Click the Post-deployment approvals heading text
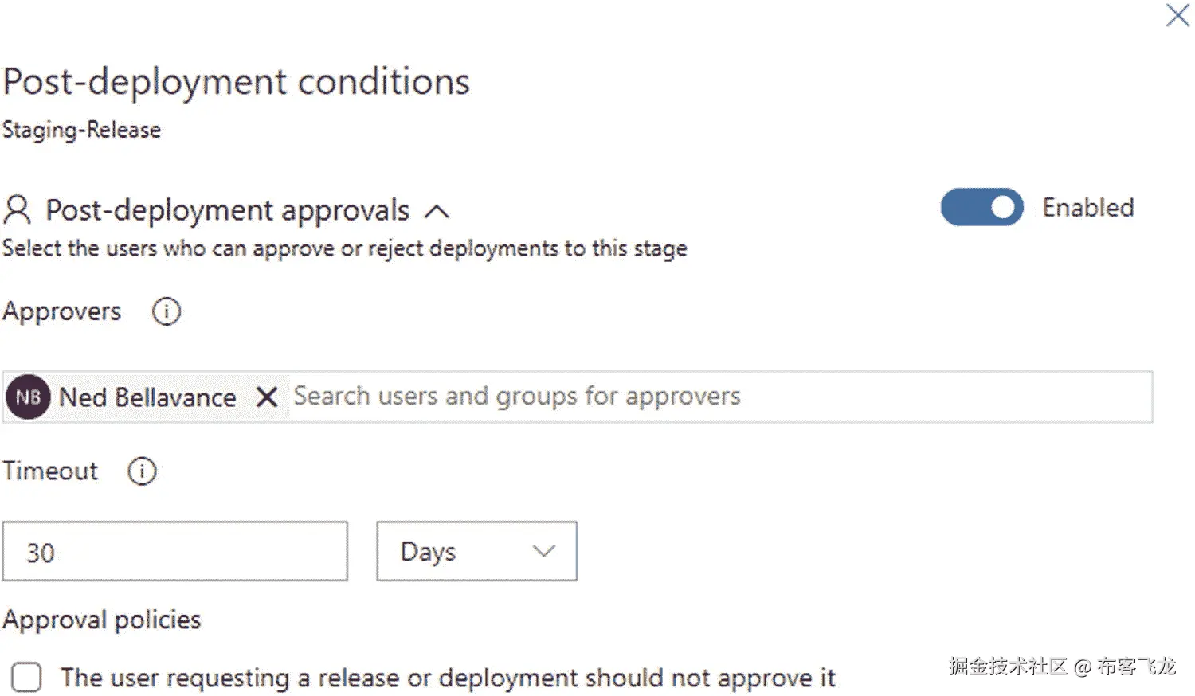 (227, 210)
